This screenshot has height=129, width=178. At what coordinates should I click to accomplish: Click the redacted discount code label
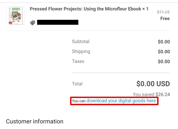pos(58,22)
